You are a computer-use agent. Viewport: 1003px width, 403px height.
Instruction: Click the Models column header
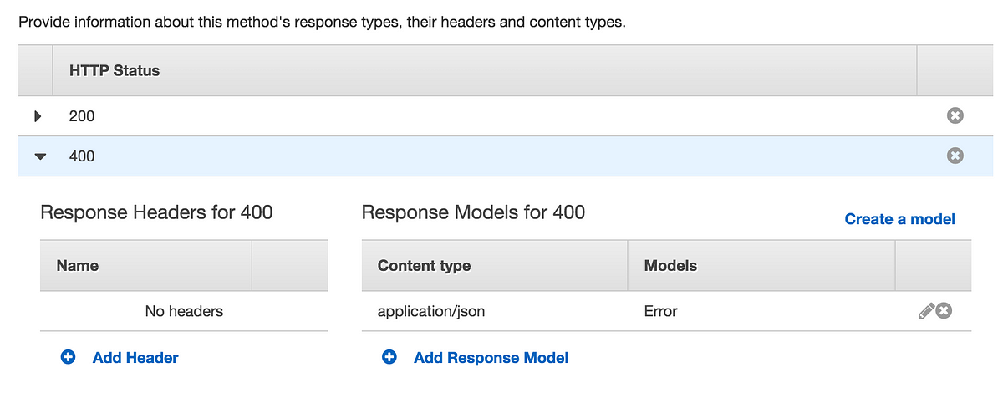coord(670,266)
